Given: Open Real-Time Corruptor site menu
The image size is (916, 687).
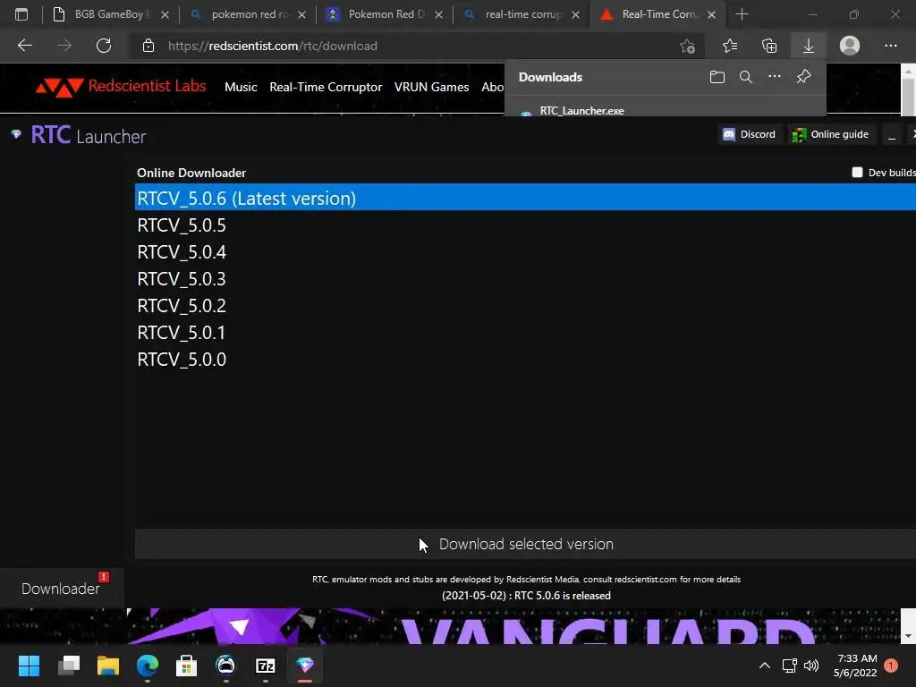Looking at the screenshot, I should pyautogui.click(x=326, y=87).
